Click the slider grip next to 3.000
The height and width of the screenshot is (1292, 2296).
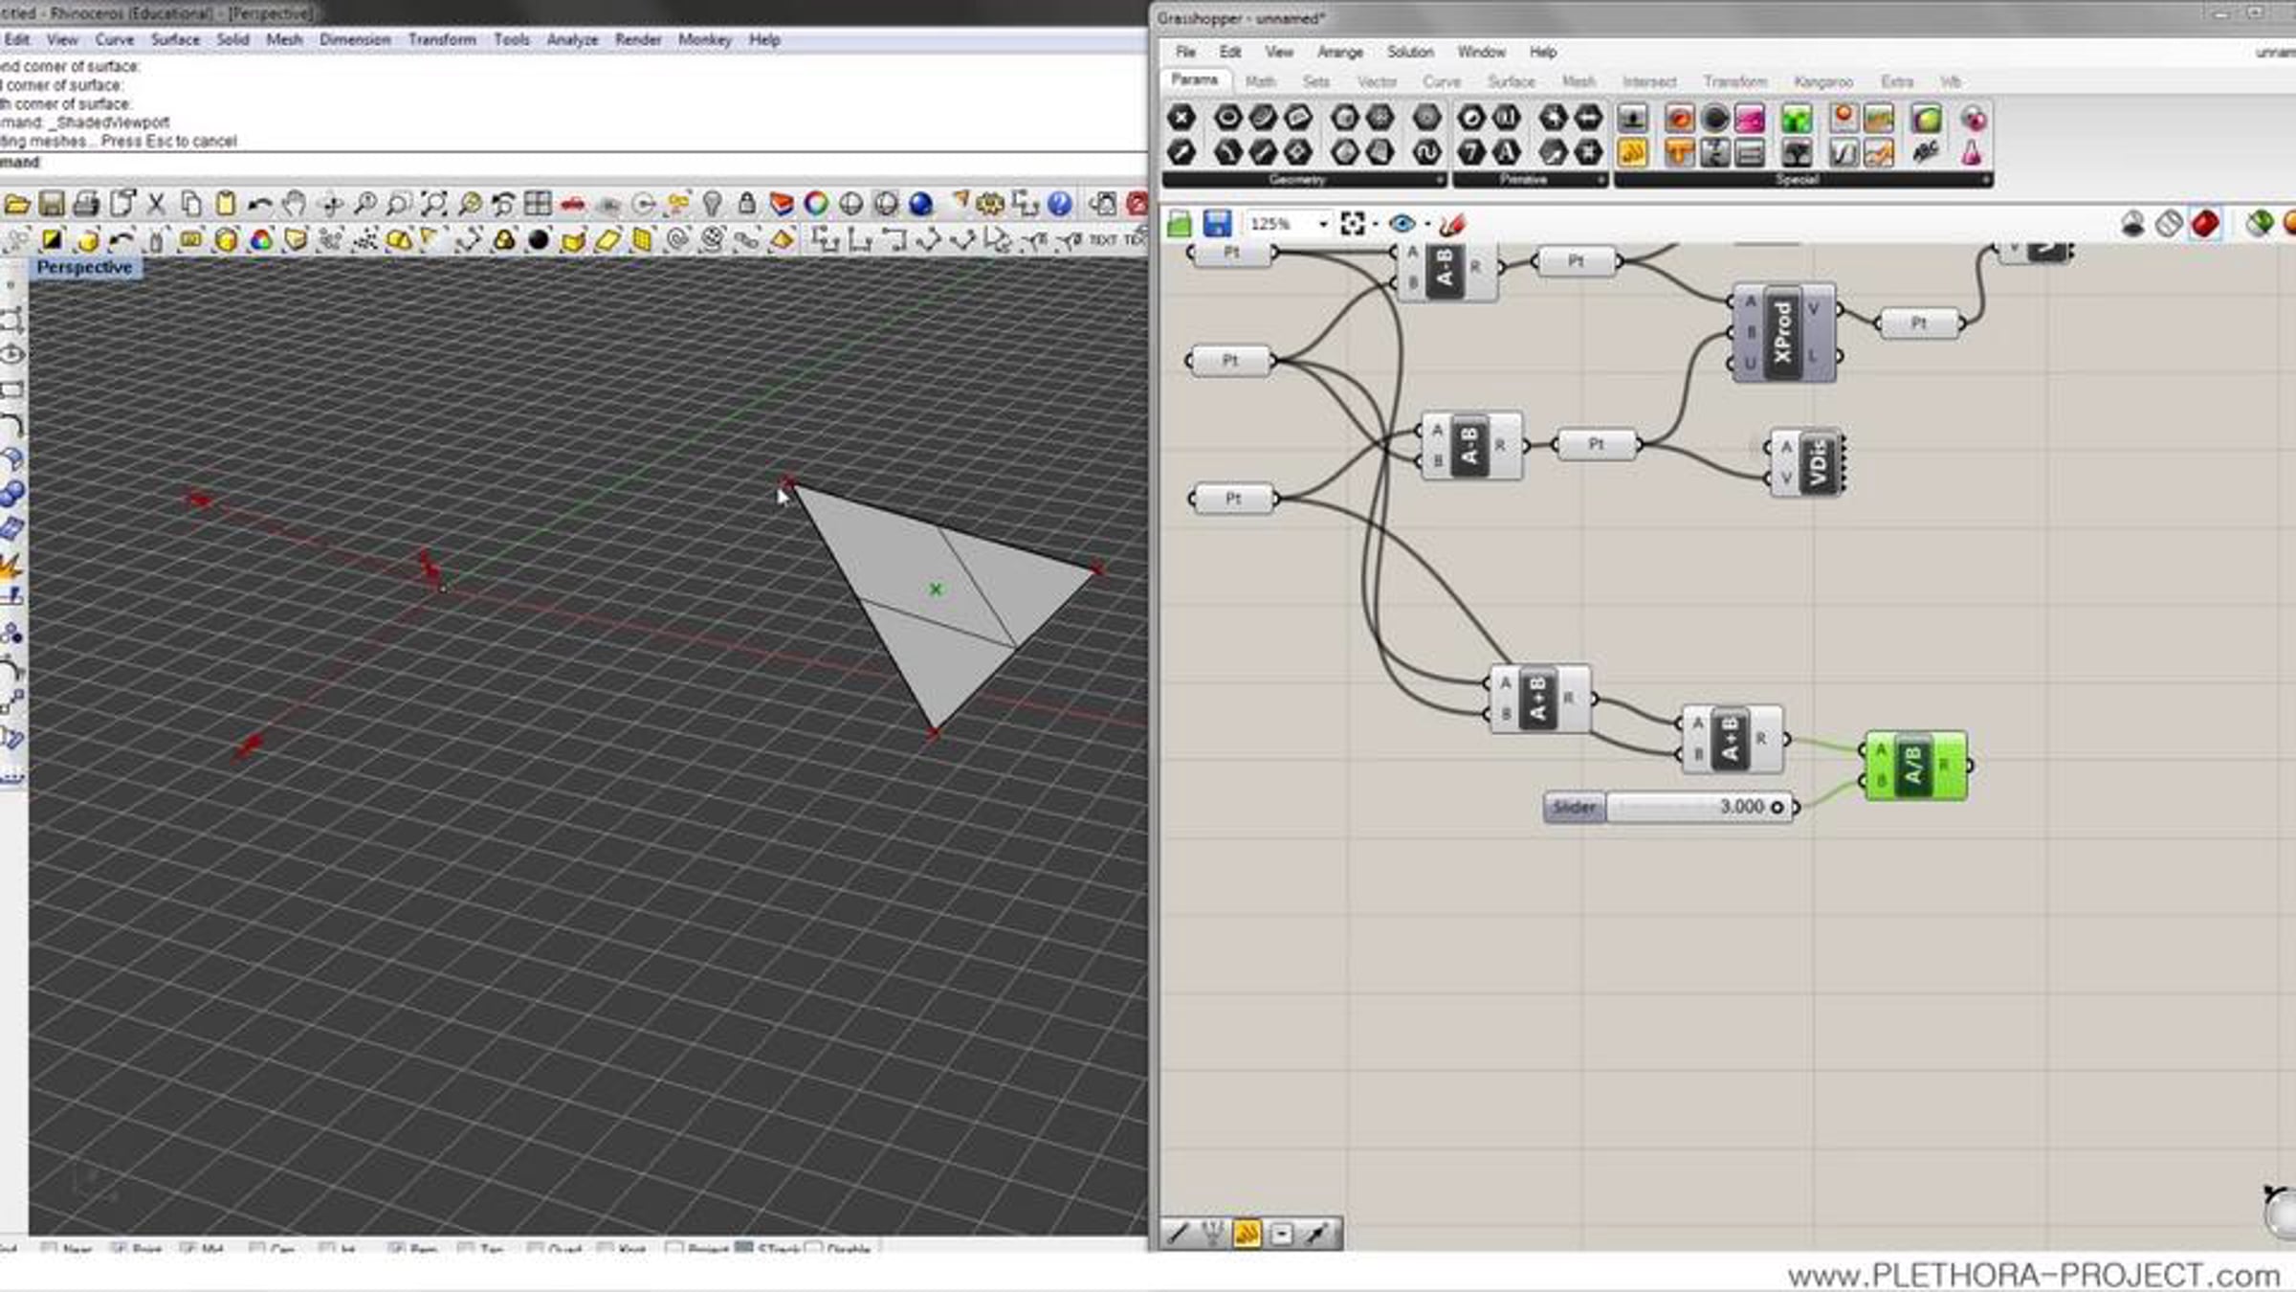pos(1777,807)
